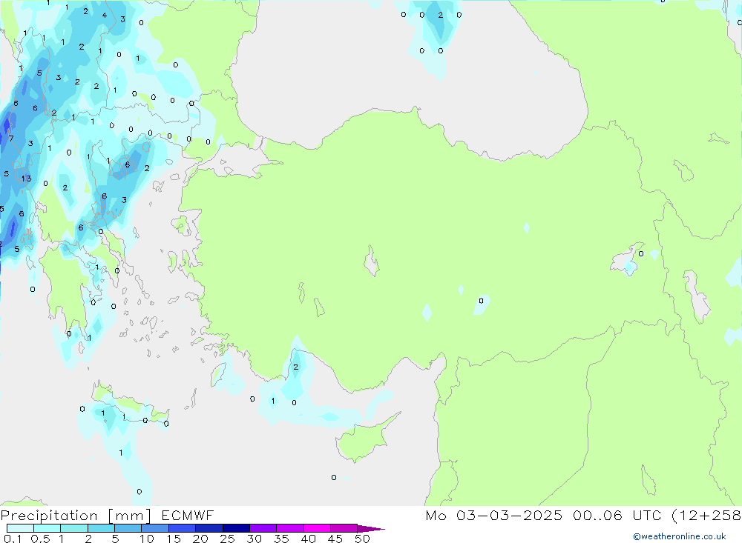Click the '7' precipitation value on the map
Image resolution: width=742 pixels, height=543 pixels.
[x=11, y=139]
